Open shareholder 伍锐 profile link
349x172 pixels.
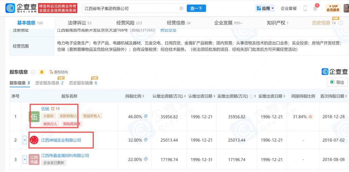(45, 109)
